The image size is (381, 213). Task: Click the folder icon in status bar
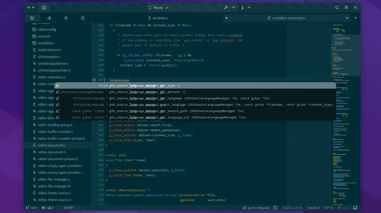275,207
